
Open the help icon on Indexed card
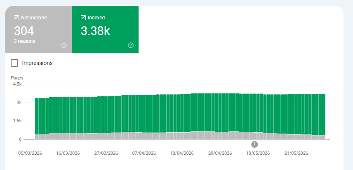pyautogui.click(x=131, y=45)
